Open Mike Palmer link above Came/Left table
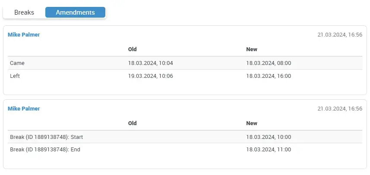Image resolution: width=370 pixels, height=175 pixels. tap(24, 35)
